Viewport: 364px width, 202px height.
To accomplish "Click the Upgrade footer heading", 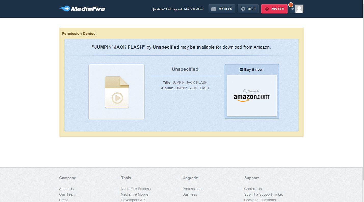I will point(190,178).
